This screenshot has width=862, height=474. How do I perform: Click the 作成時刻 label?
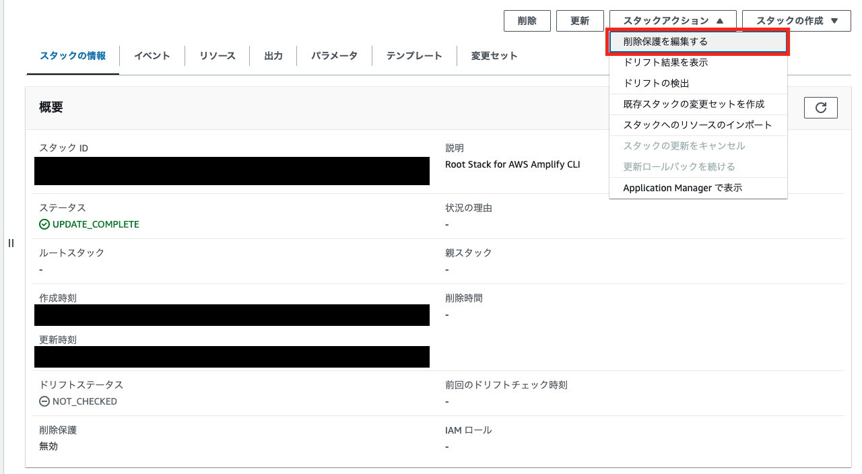tap(58, 298)
